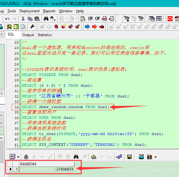Click the yellow checklist icon
179x177 pixels.
[16, 27]
